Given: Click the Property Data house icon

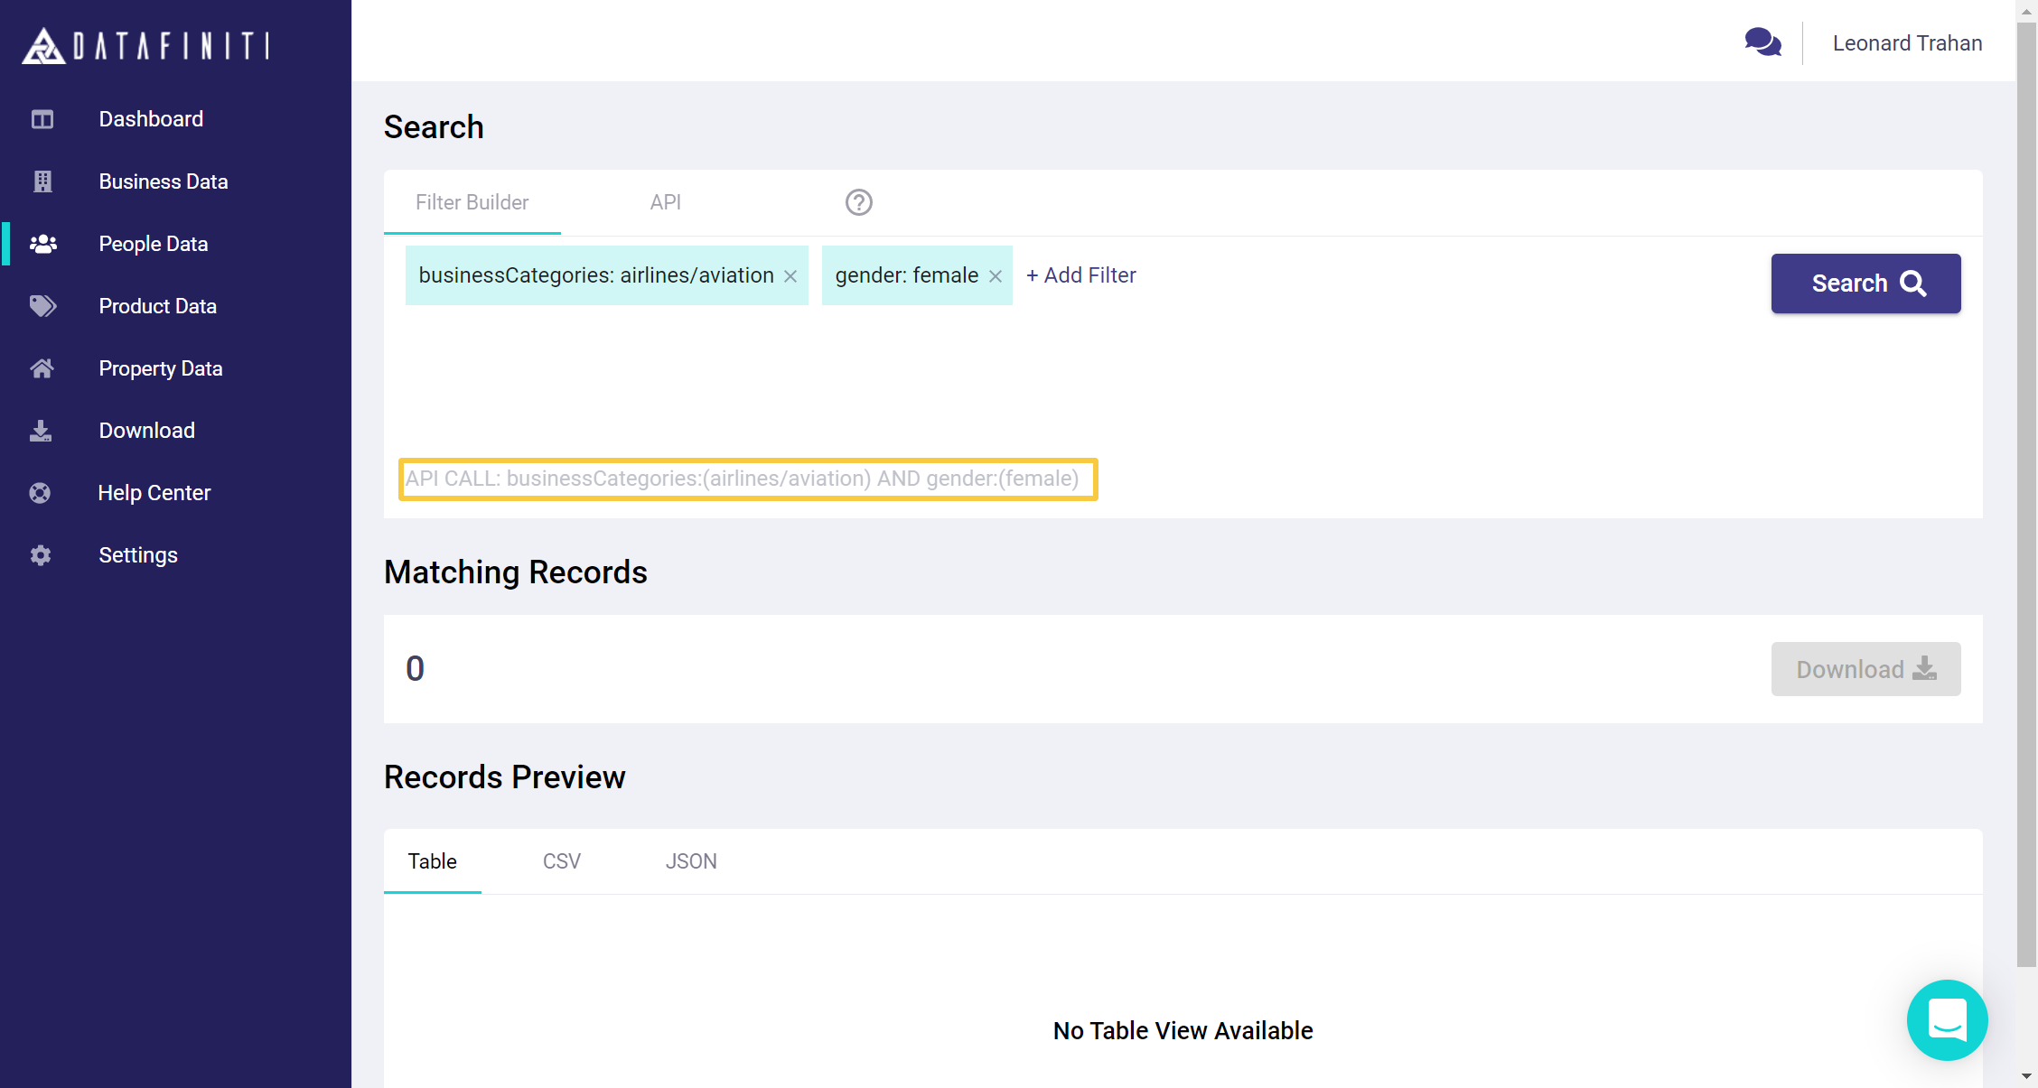Looking at the screenshot, I should (42, 368).
